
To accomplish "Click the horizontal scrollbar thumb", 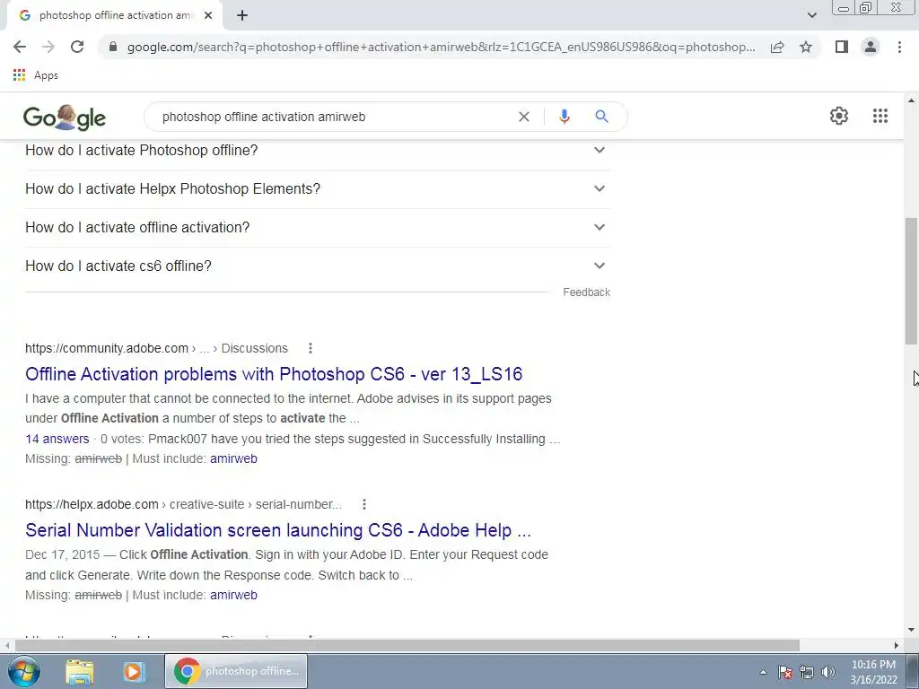I will (x=407, y=645).
